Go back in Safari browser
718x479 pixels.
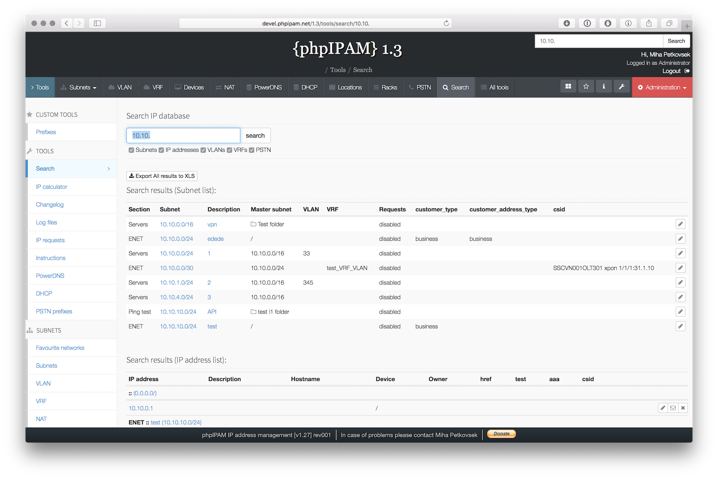67,23
